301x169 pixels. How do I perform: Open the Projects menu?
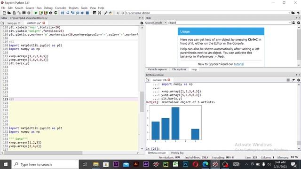tap(73, 8)
